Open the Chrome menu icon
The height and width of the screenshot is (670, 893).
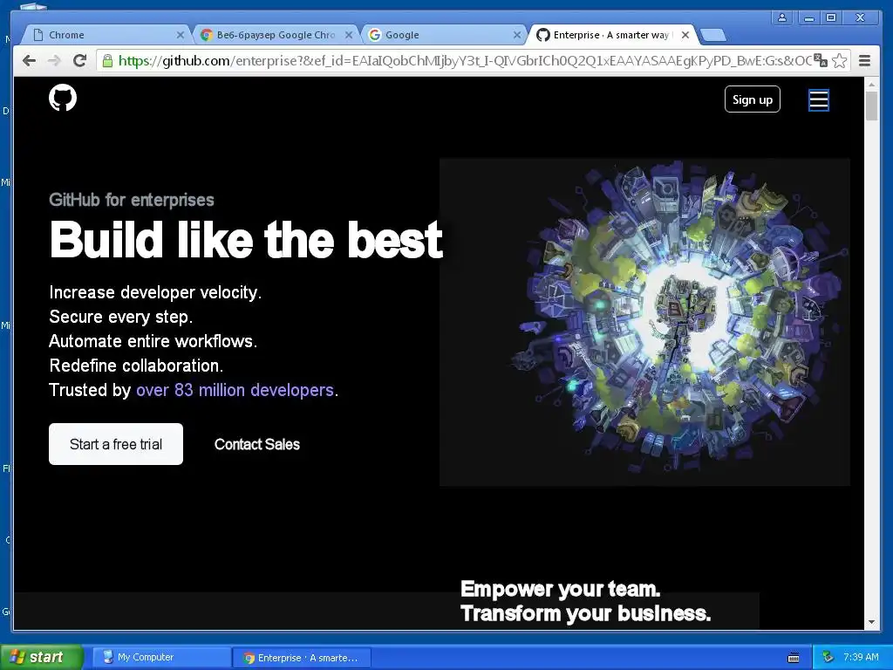tap(864, 60)
